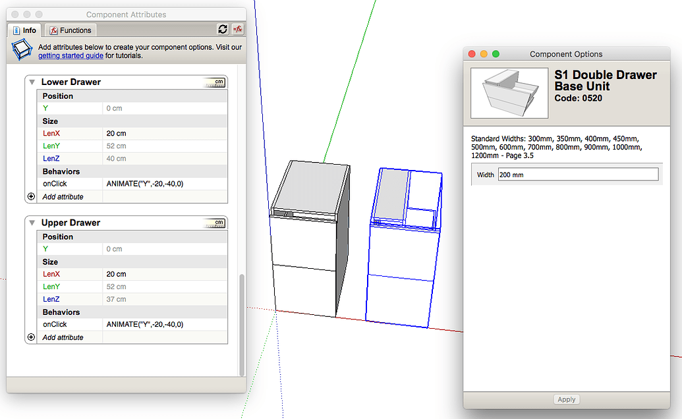The width and height of the screenshot is (682, 419).
Task: Click the plus icon to add an Upper Drawer attribute
Action: (x=30, y=337)
